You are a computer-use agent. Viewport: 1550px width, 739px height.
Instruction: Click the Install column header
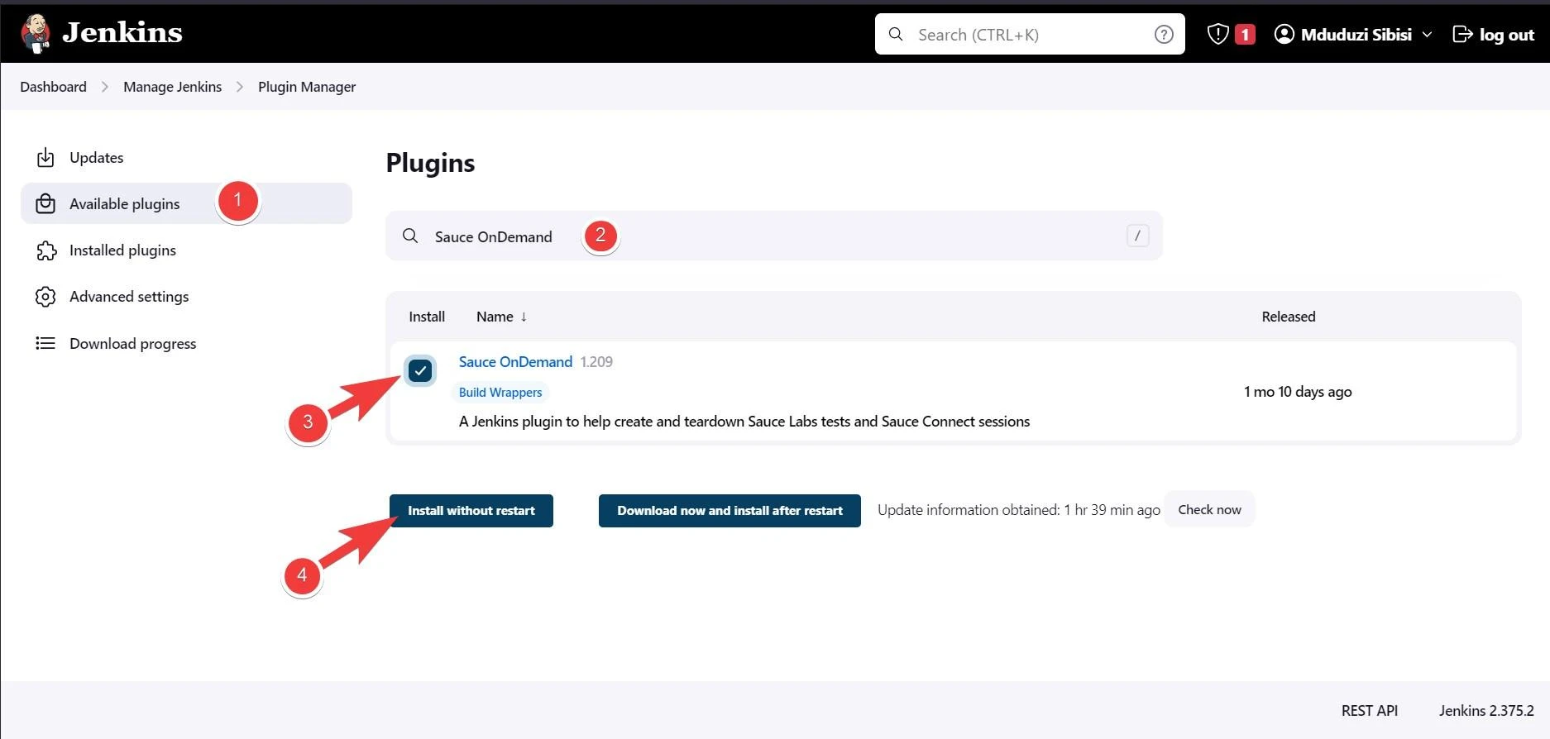(427, 317)
